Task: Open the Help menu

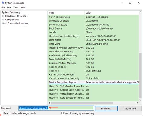Action: pos(23,8)
